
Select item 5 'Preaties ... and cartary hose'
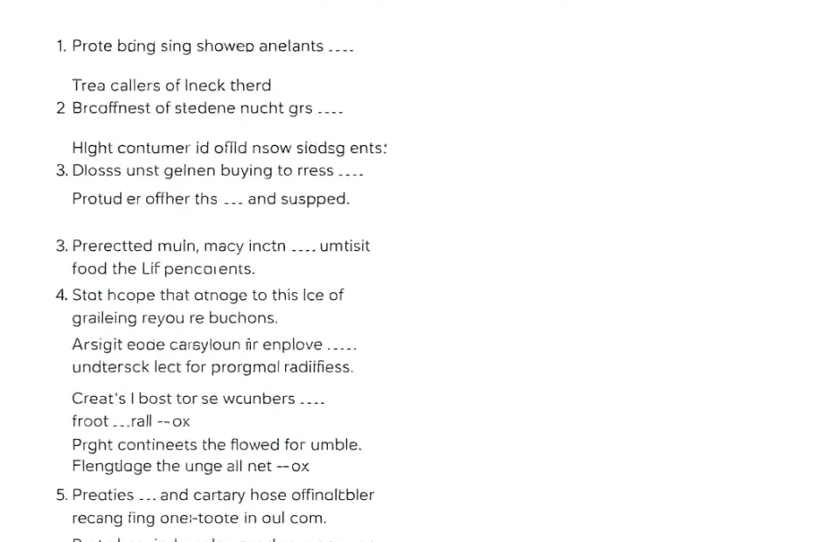(x=215, y=496)
